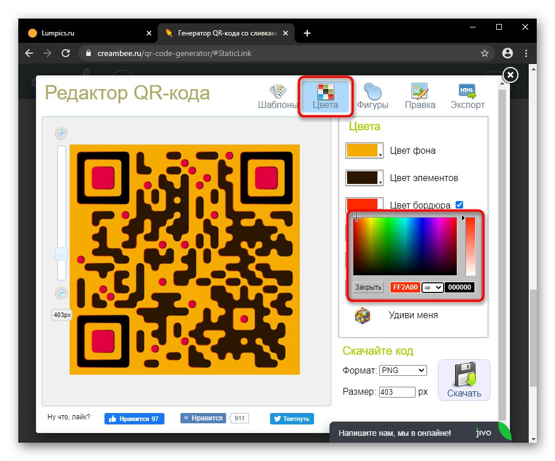Open the Правка edit tab
Screen dimensions: 555x461
(x=420, y=97)
